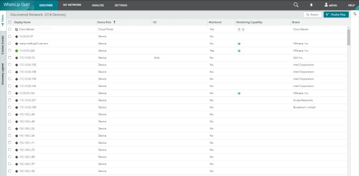359x176 pixels.
Task: Click first capability icon in Cisco Meraki row
Action: [239, 29]
